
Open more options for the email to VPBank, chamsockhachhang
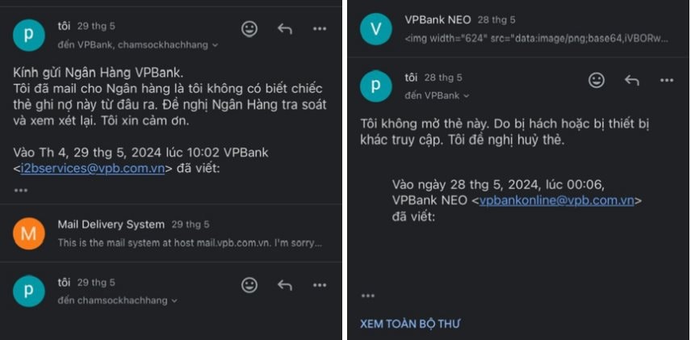320,29
